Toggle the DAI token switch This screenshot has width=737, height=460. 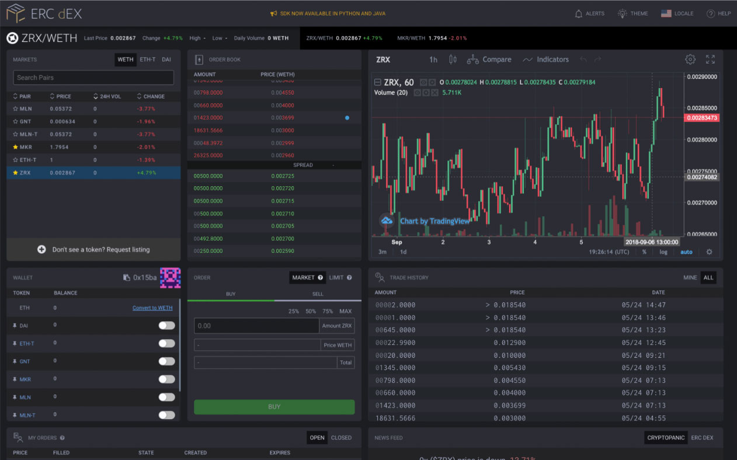pyautogui.click(x=166, y=326)
